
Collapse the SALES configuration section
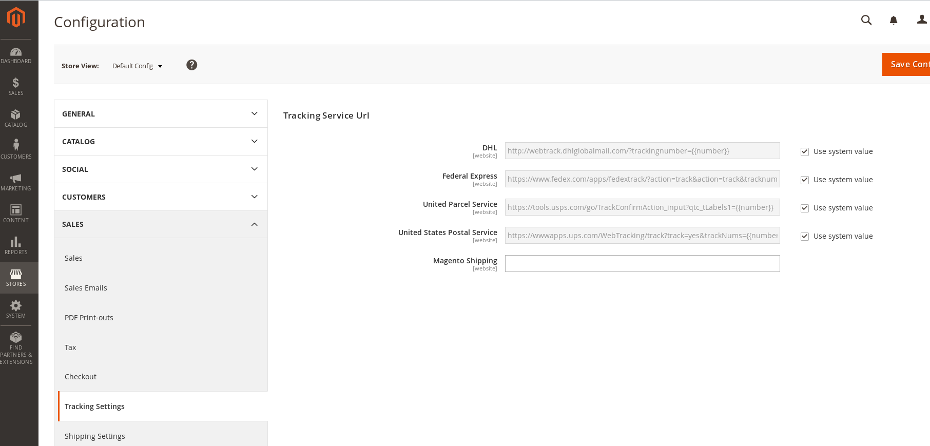[x=161, y=224]
